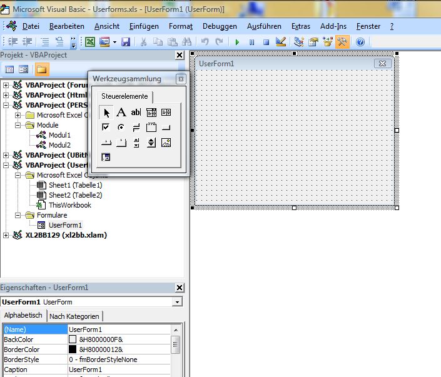Expand the VBAProject (Html... node

pos(6,95)
